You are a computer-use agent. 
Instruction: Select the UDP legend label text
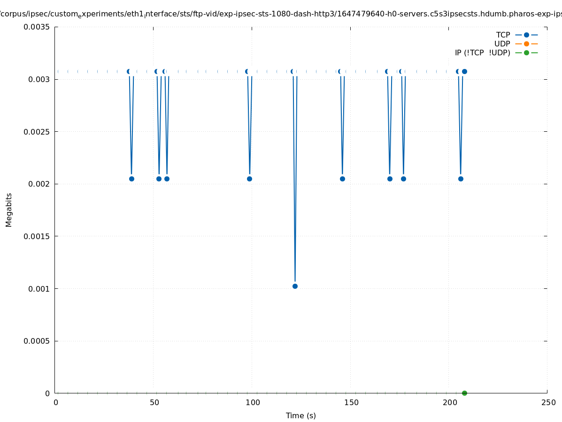coord(502,44)
